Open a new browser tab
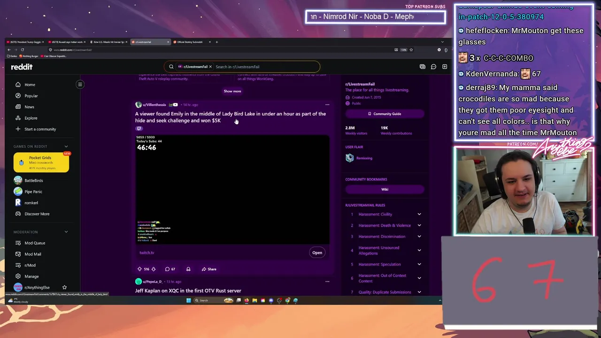The height and width of the screenshot is (338, 601). point(216,42)
